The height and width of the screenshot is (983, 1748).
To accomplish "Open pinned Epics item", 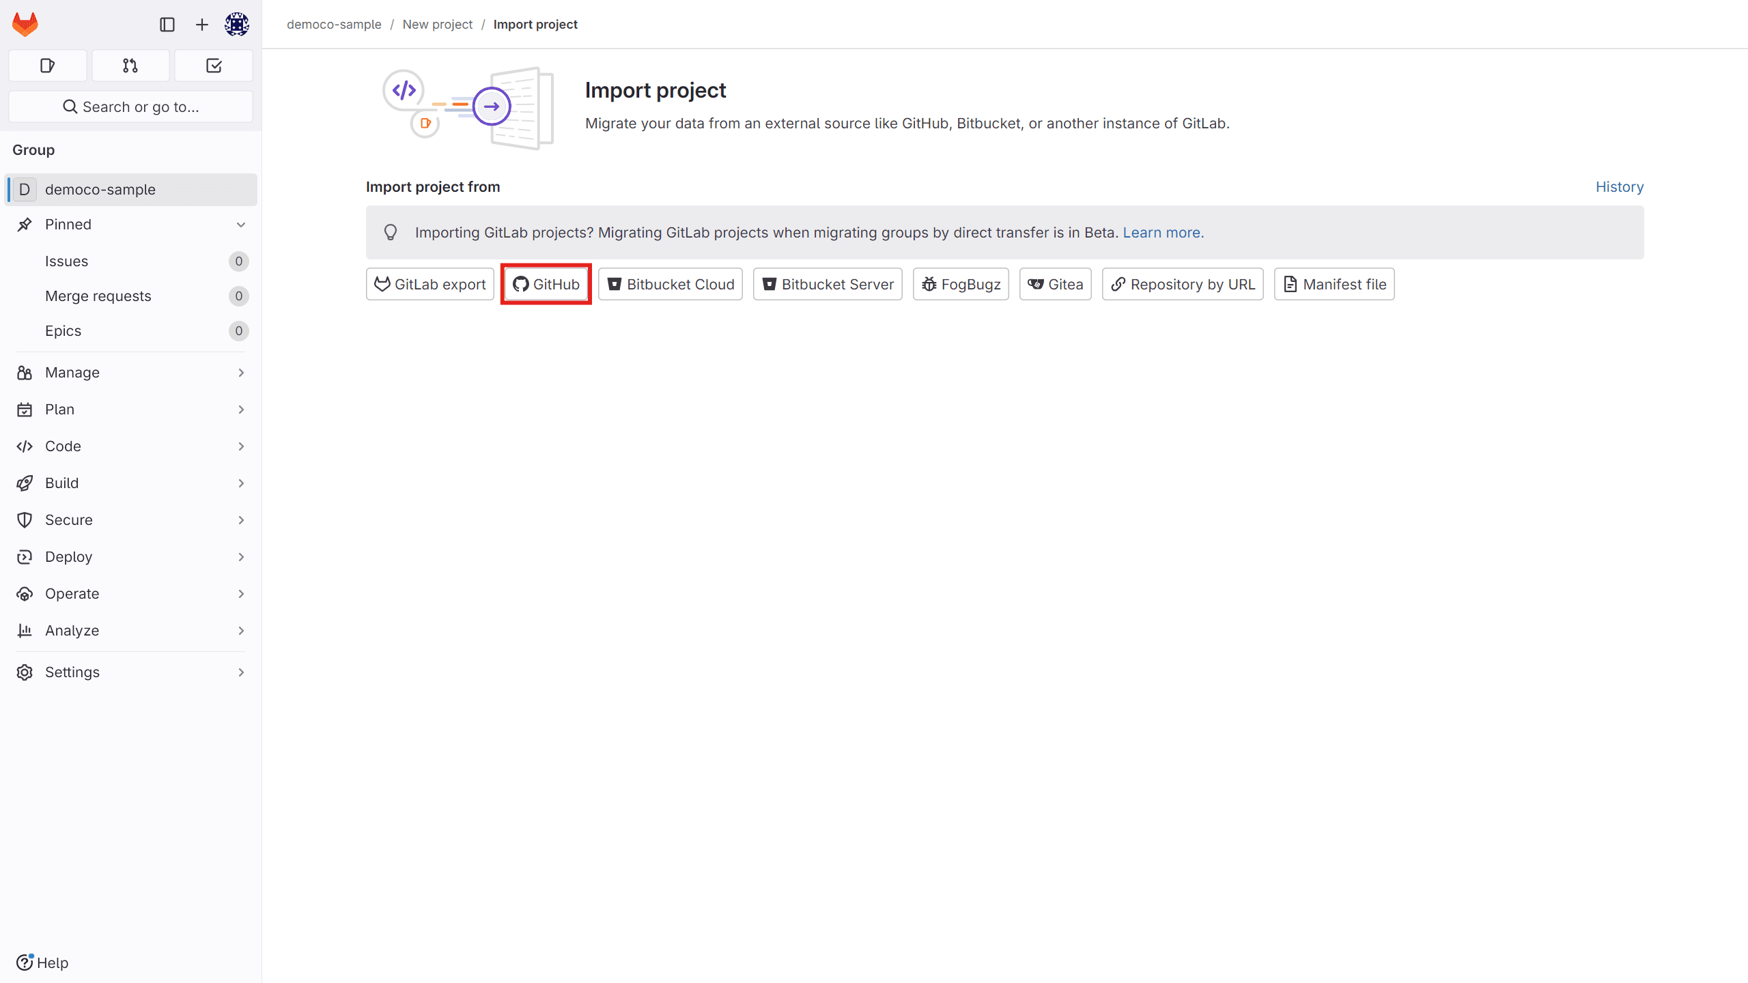I will (x=130, y=330).
